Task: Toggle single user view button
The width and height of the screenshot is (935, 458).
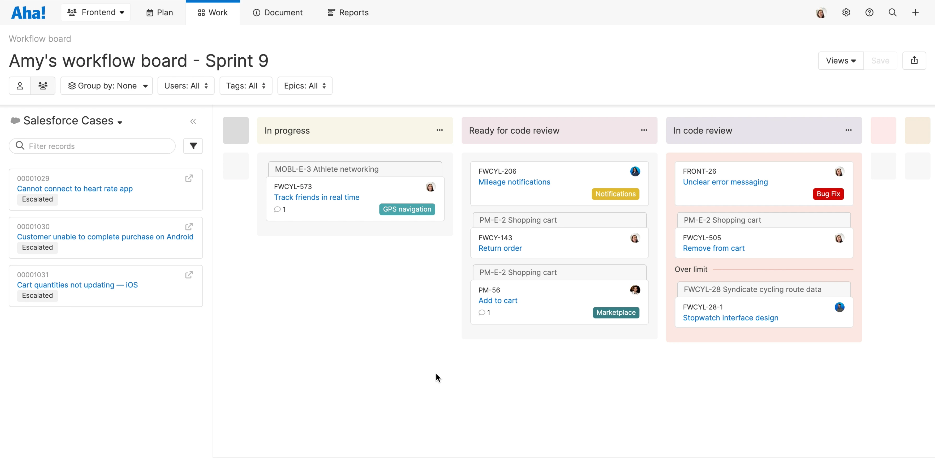Action: tap(20, 86)
